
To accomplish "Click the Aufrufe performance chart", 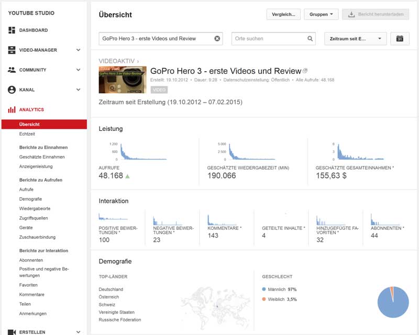I will click(138, 151).
